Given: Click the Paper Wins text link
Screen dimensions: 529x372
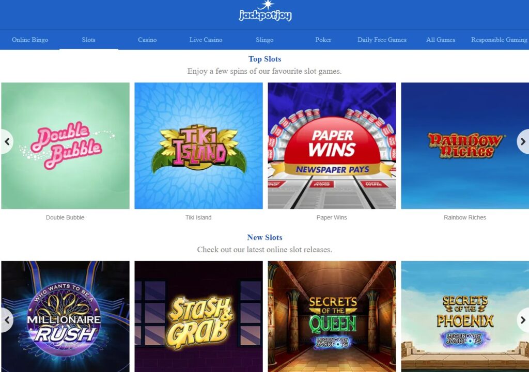Looking at the screenshot, I should [332, 218].
